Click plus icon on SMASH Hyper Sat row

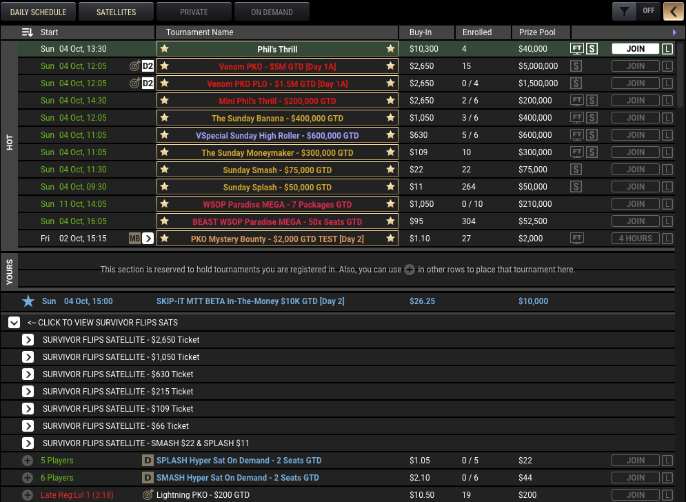point(28,477)
